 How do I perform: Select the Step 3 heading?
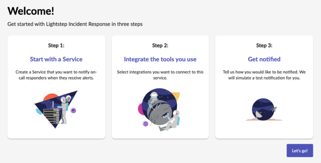click(264, 45)
